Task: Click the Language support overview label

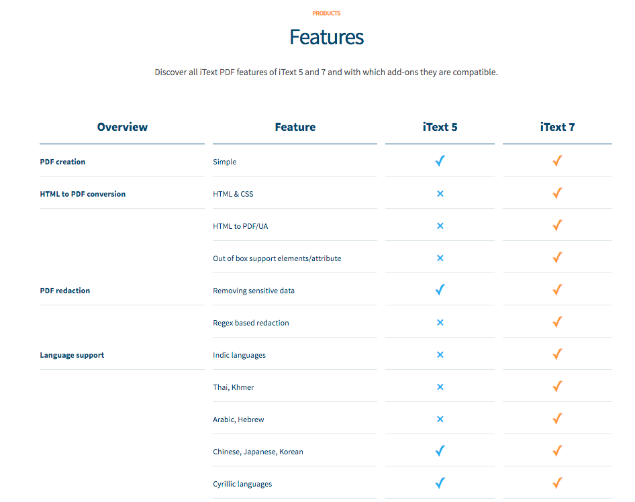Action: (72, 355)
